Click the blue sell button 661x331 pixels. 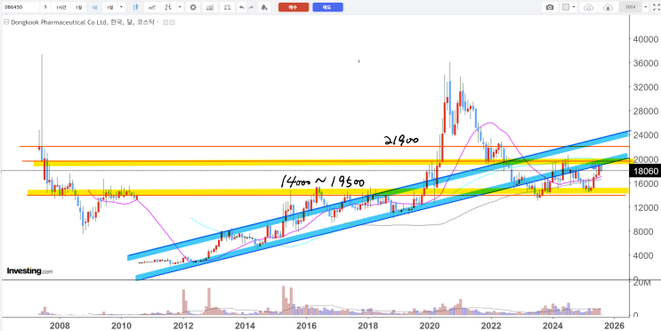pos(327,7)
